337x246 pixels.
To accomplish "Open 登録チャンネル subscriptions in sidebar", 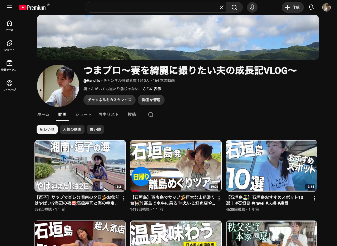I will click(x=9, y=66).
